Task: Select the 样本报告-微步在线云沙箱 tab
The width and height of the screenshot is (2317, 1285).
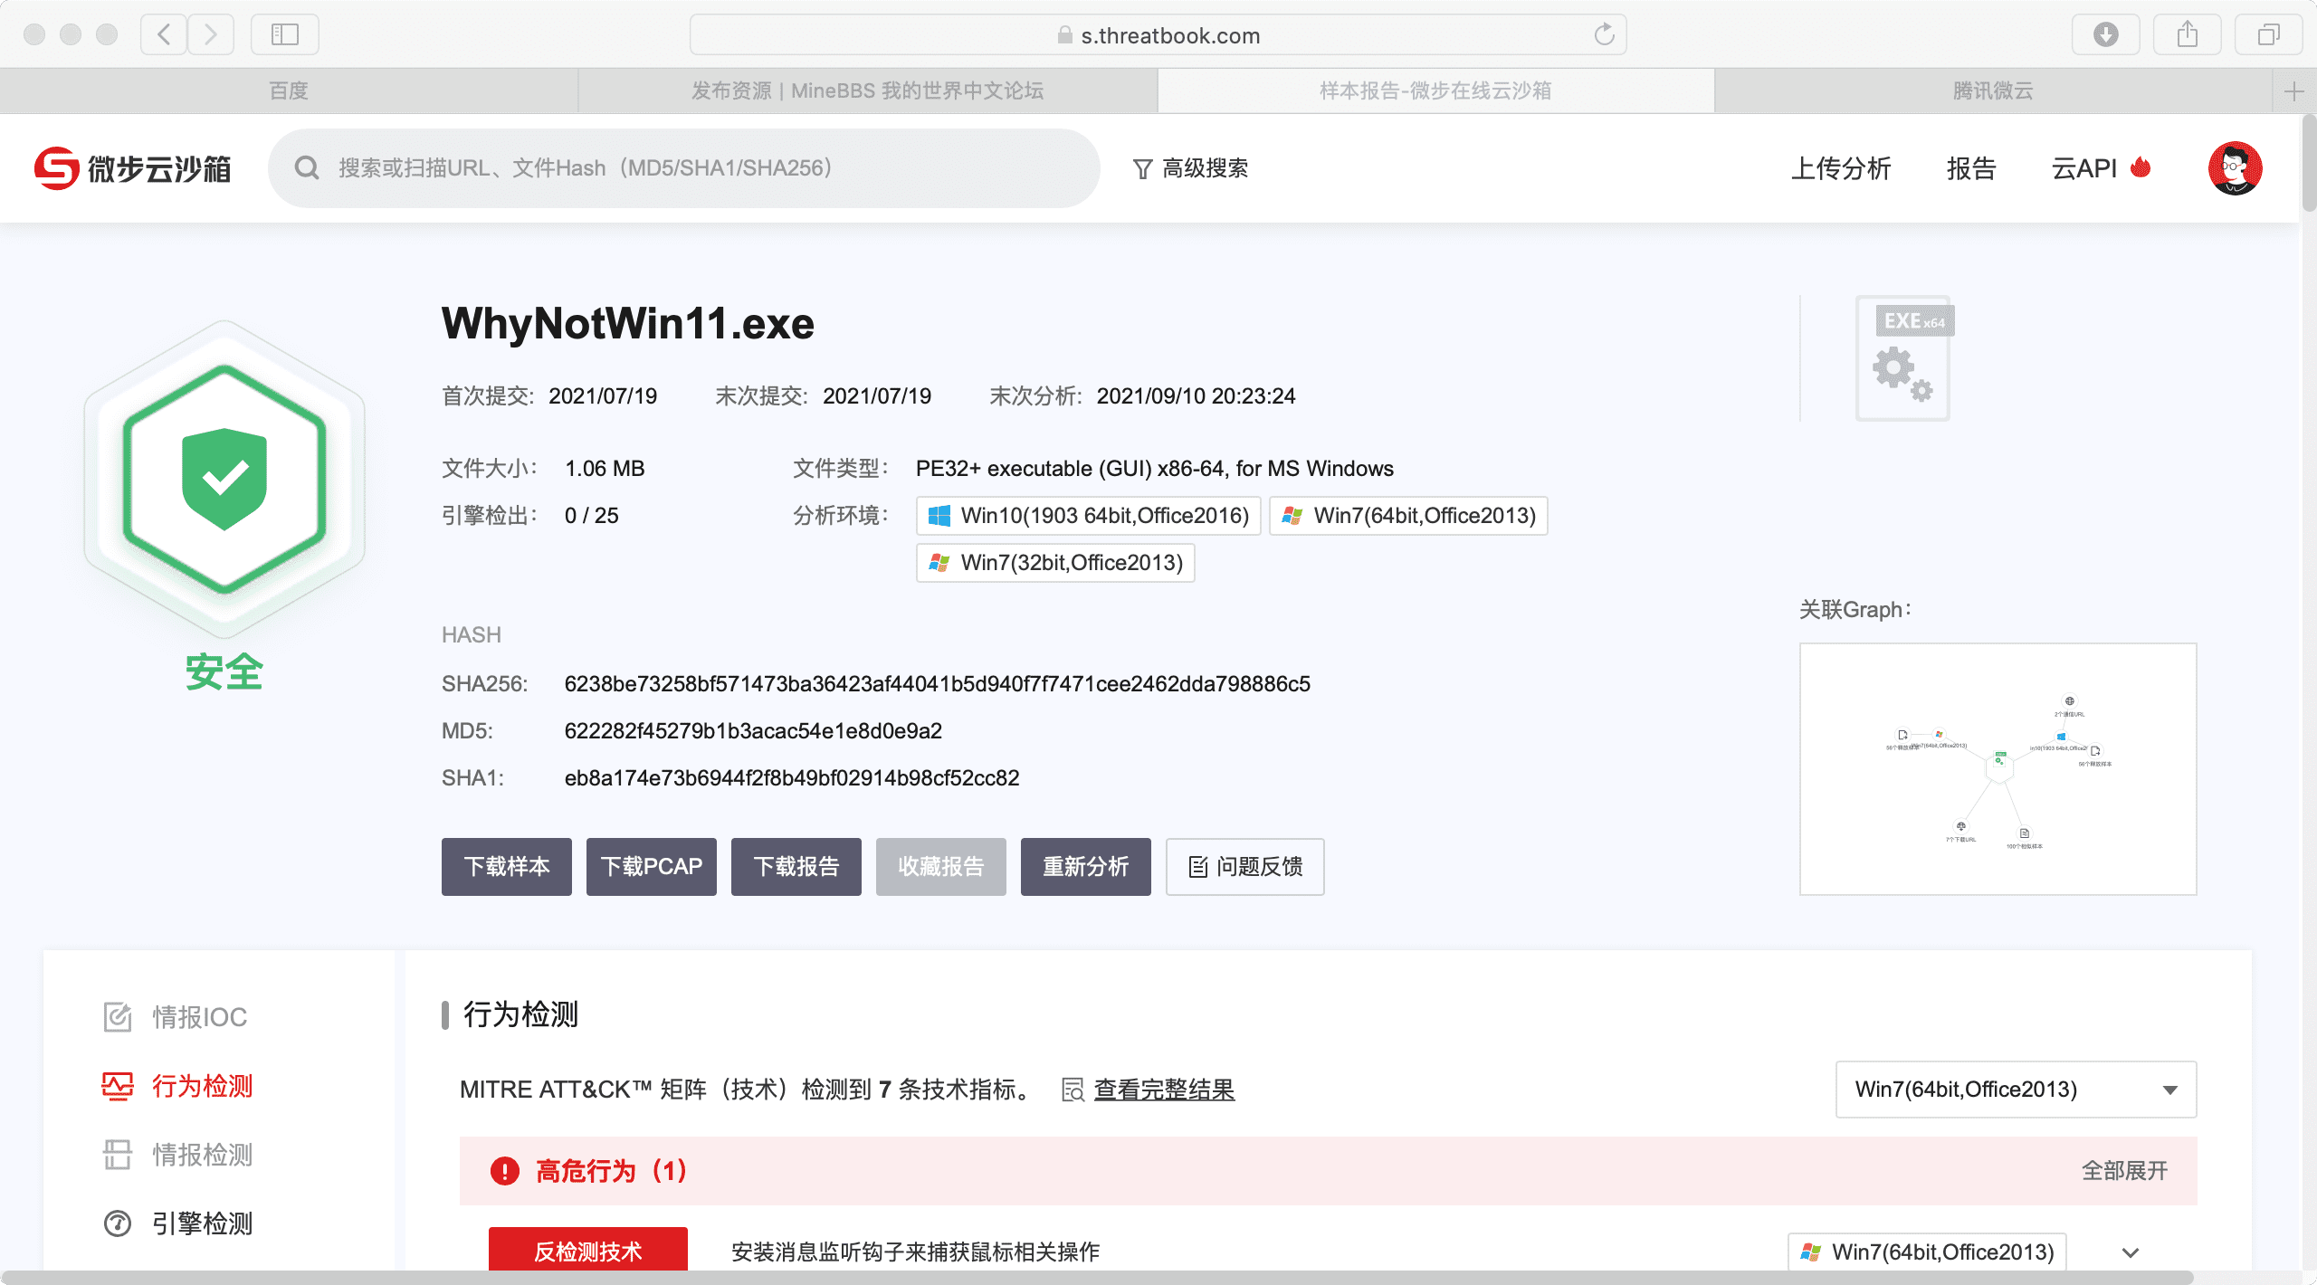Action: click(x=1435, y=90)
